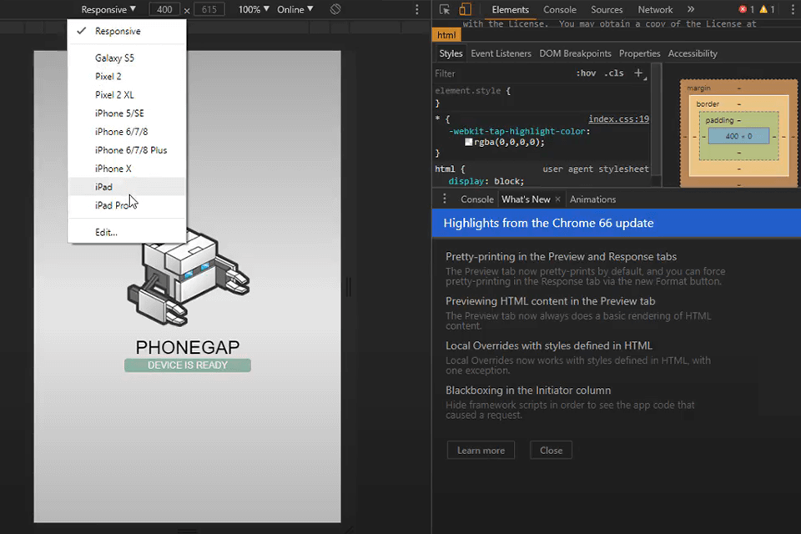The height and width of the screenshot is (534, 801).
Task: Click the Close button in What's New
Action: tap(551, 451)
